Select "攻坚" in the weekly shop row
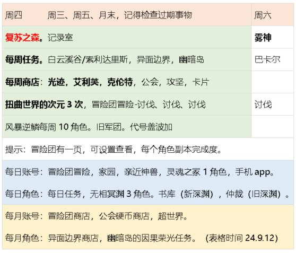 175,82
